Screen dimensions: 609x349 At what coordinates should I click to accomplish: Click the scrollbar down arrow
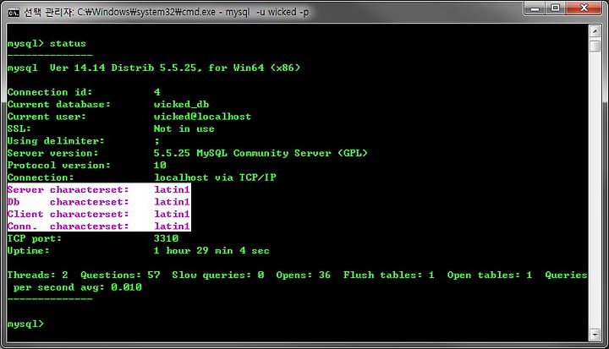click(x=595, y=335)
